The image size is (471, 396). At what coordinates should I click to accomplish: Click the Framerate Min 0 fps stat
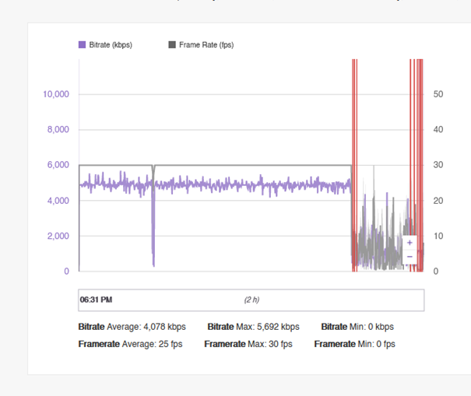(354, 344)
